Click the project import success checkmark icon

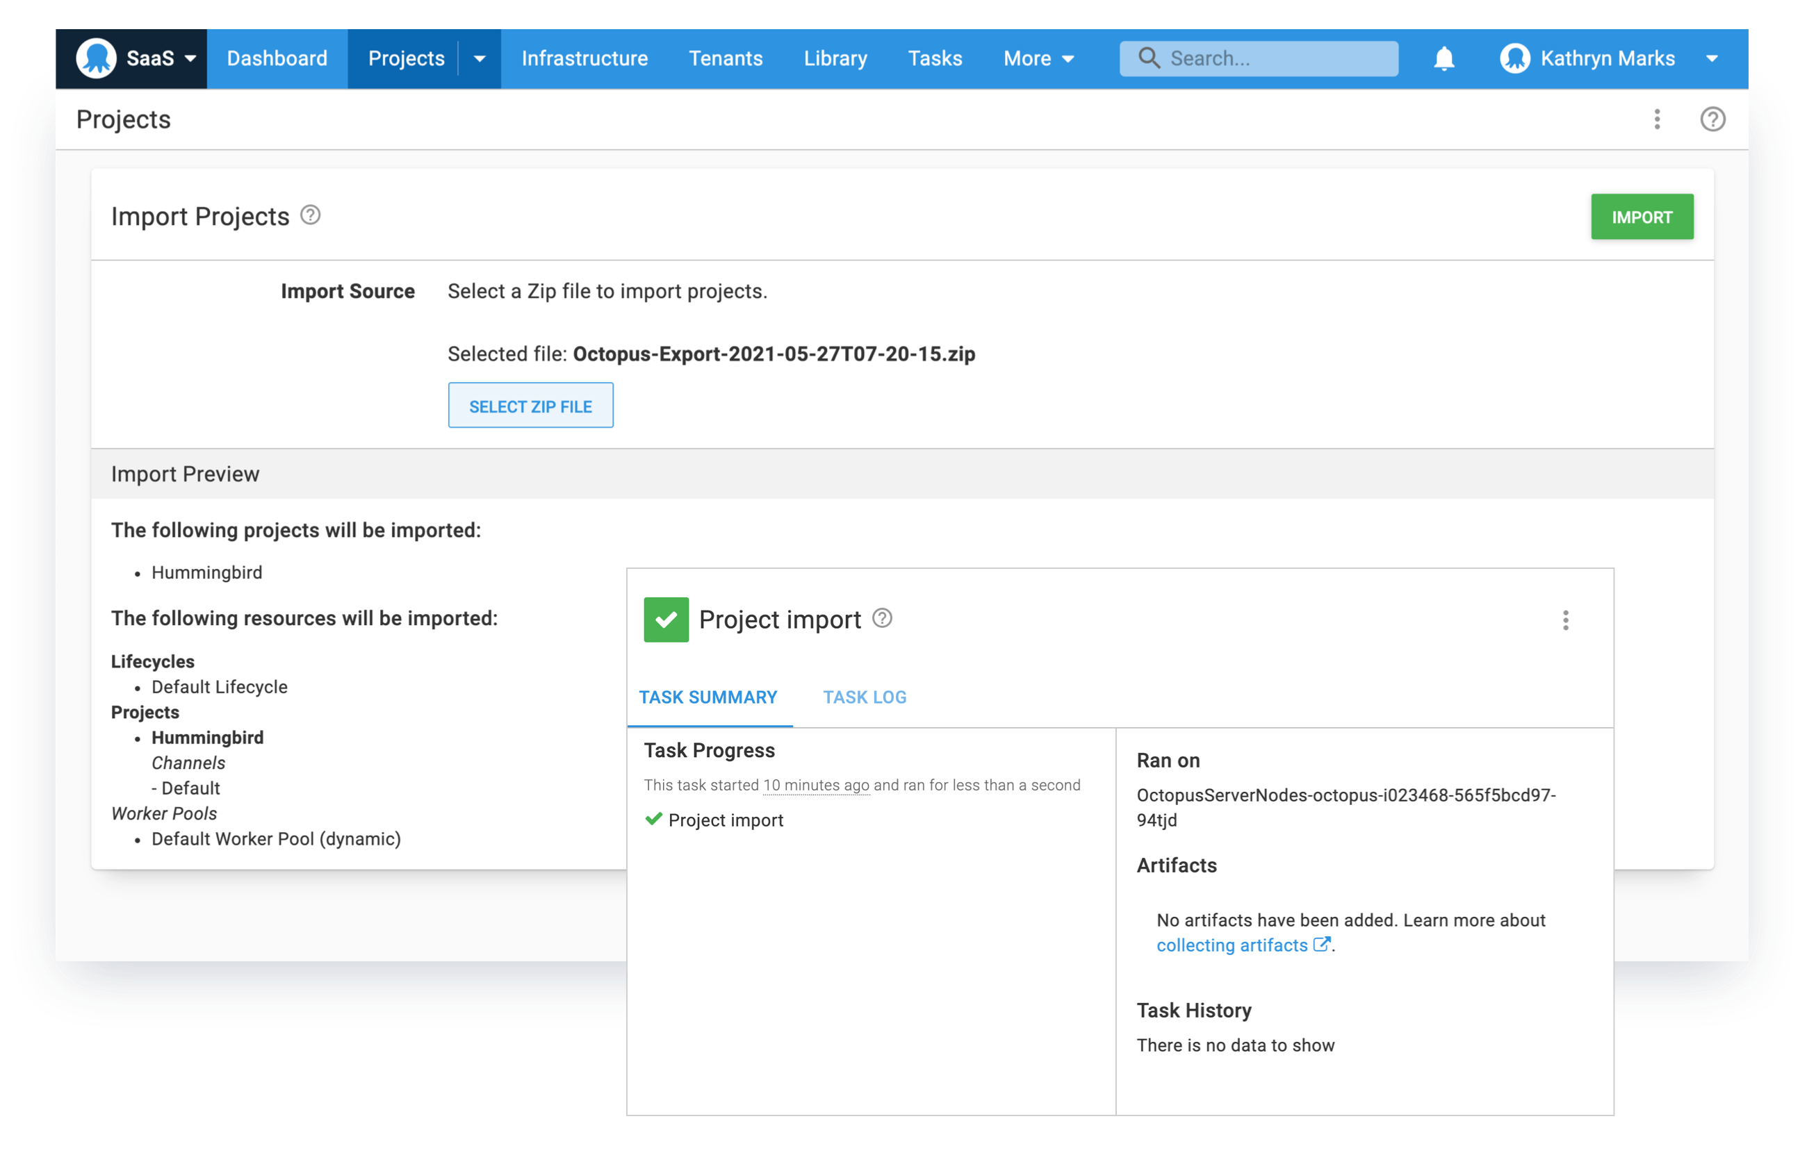[665, 619]
